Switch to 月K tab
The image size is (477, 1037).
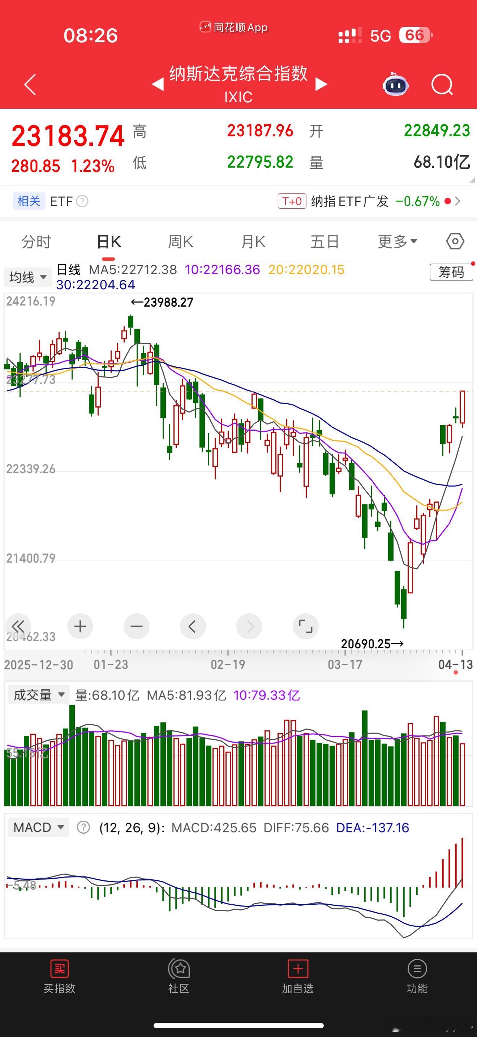tap(253, 242)
